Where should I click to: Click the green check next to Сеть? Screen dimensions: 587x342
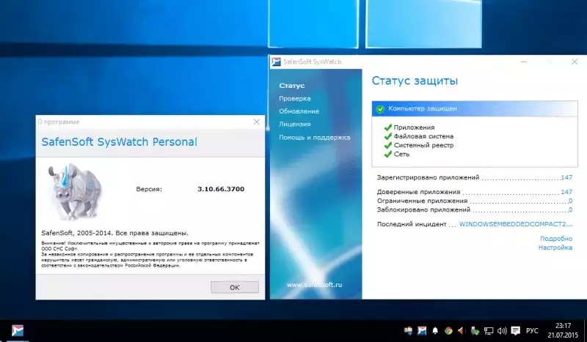(388, 154)
